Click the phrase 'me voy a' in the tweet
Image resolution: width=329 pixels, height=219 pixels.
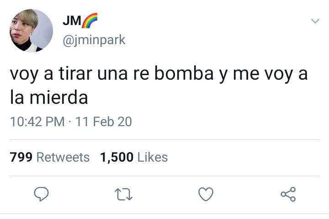271,74
